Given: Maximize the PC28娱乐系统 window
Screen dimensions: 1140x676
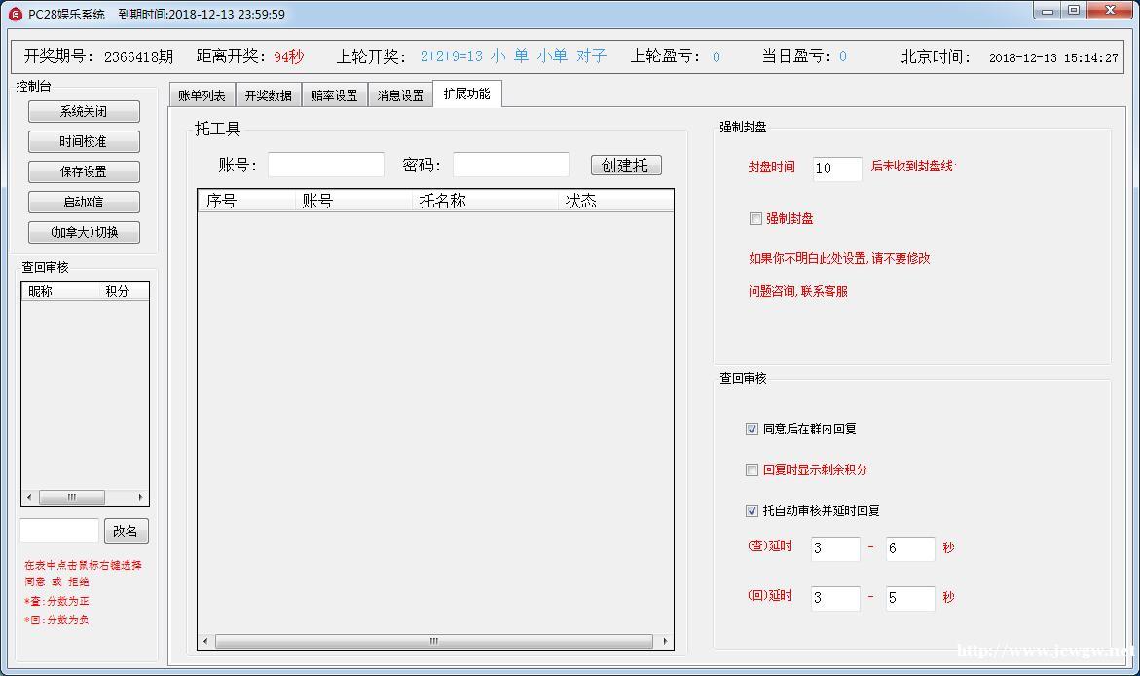Looking at the screenshot, I should (x=1073, y=11).
